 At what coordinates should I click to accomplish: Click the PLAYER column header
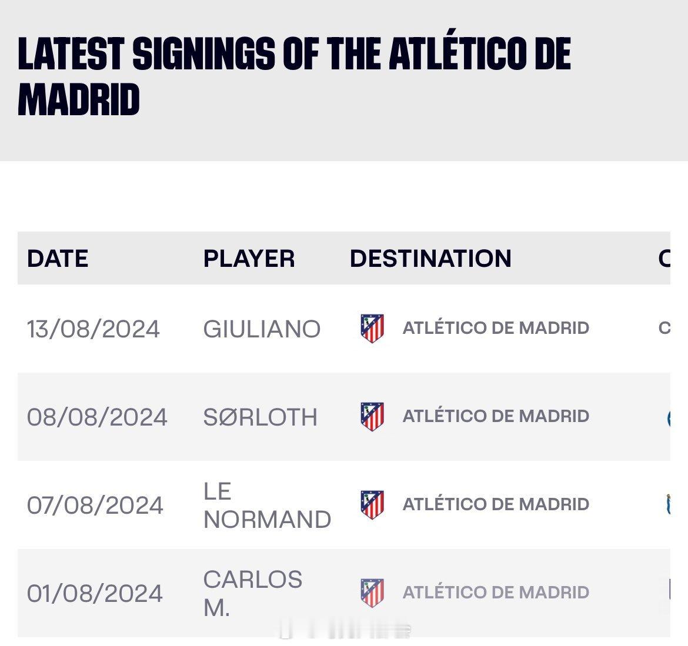249,259
